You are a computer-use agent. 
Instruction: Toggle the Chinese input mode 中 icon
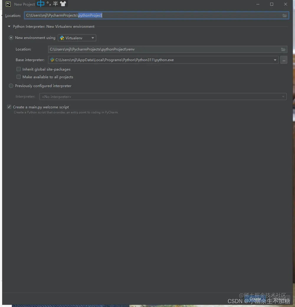(41, 4)
